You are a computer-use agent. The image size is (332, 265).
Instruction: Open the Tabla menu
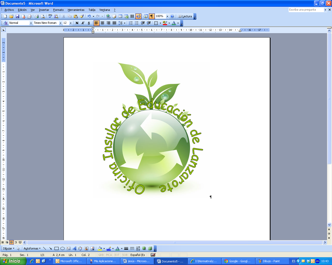coord(92,10)
